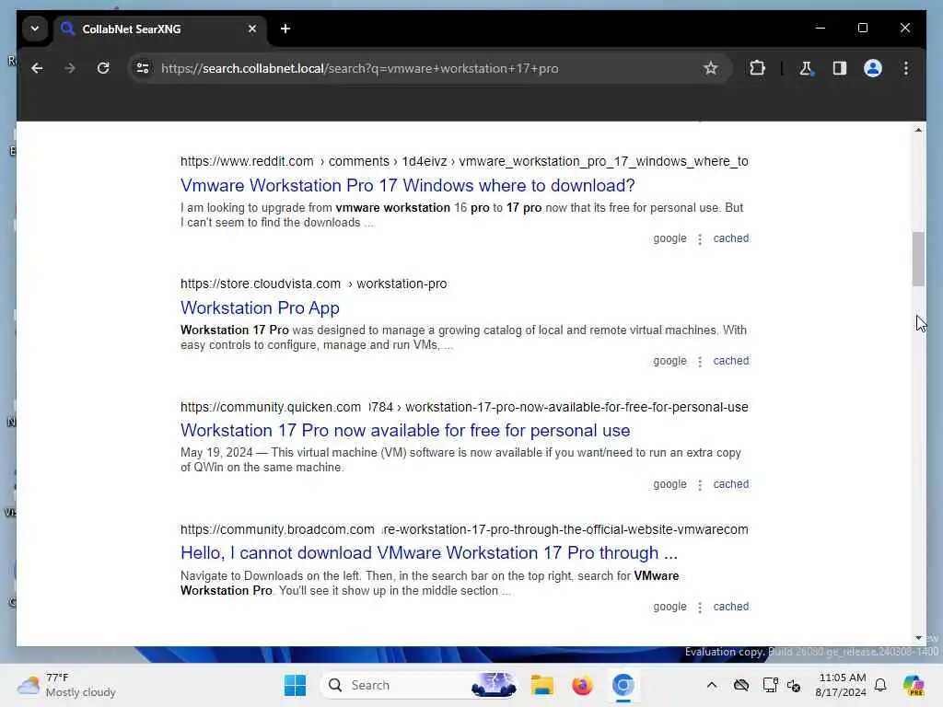Switch to Chrome in the taskbar
Image resolution: width=943 pixels, height=707 pixels.
coord(623,685)
